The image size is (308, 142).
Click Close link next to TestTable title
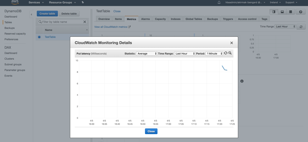pos(117,11)
